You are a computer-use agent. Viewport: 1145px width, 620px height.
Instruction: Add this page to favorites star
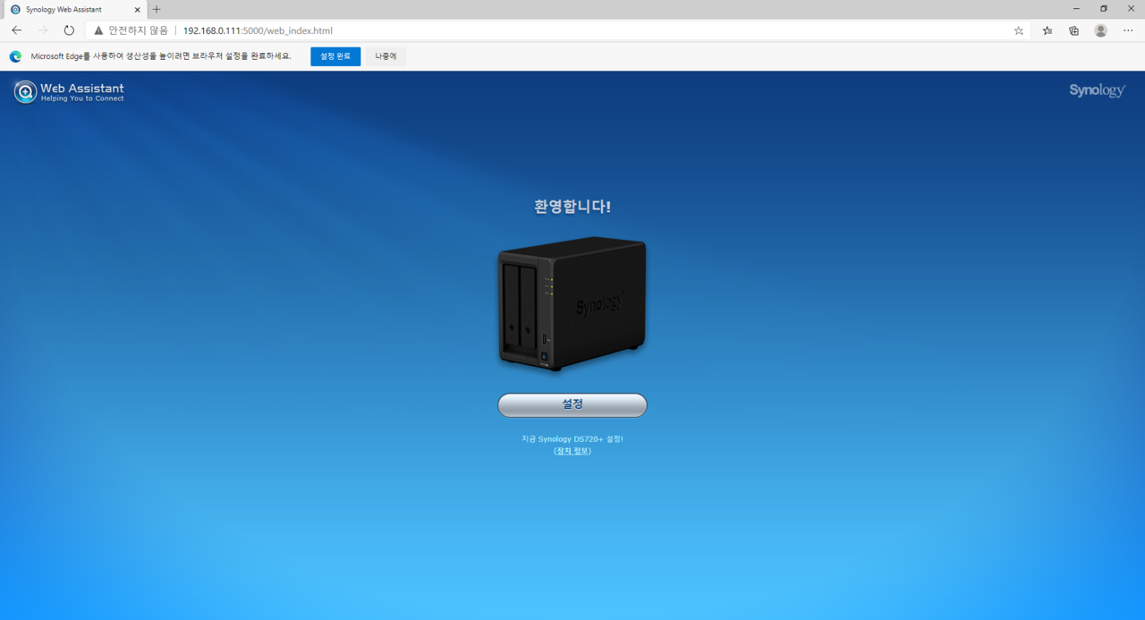pyautogui.click(x=1019, y=30)
